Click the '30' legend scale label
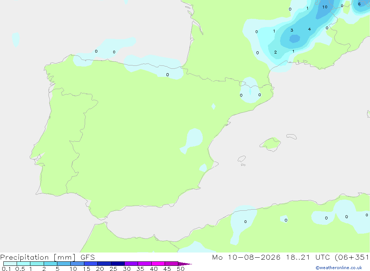370x271 pixels. pos(127,269)
